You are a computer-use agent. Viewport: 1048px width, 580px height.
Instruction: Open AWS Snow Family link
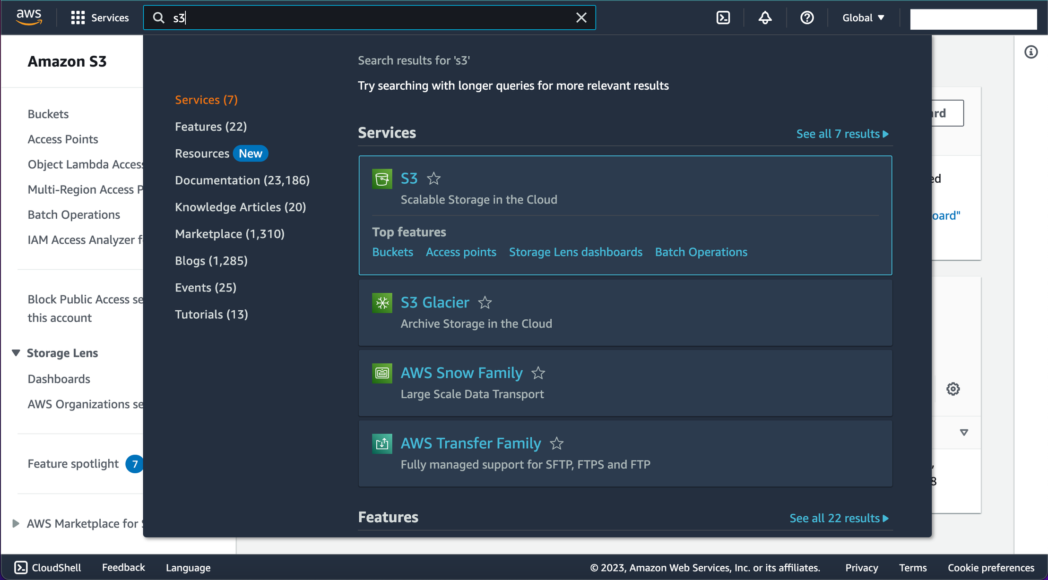pos(461,373)
